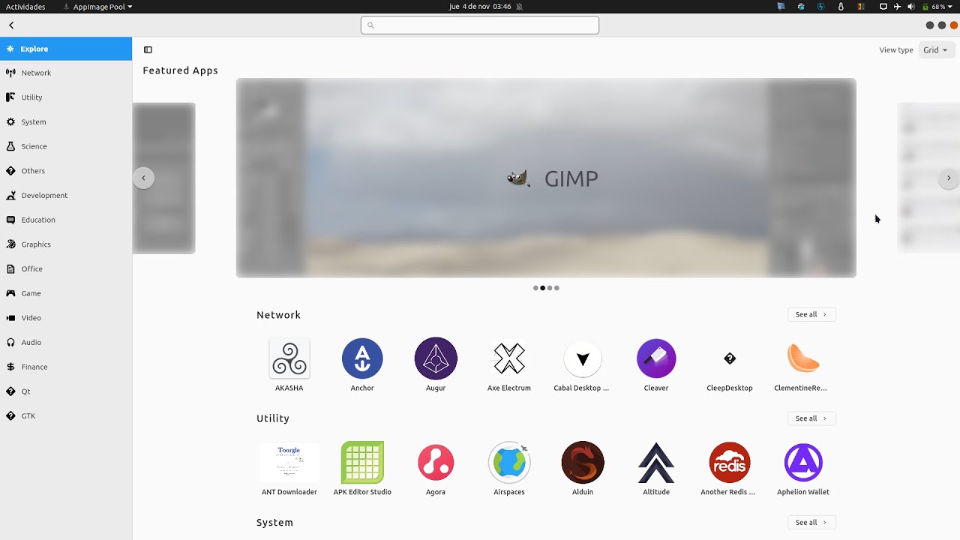
Task: Select the Explore category
Action: 66,49
